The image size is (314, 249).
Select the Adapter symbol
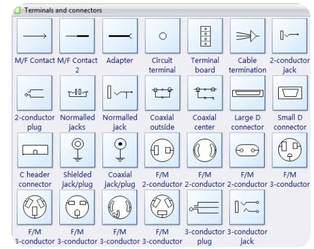tap(120, 36)
